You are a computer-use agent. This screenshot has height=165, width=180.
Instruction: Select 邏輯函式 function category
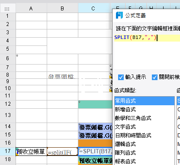point(145,144)
